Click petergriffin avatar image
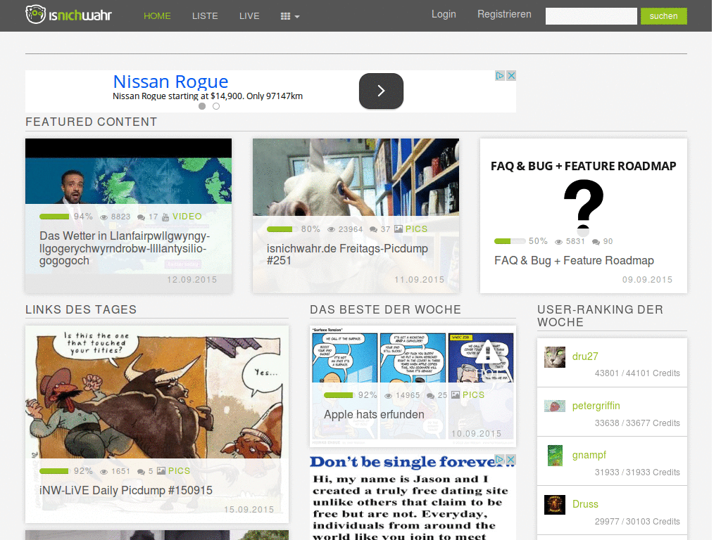 click(x=555, y=406)
